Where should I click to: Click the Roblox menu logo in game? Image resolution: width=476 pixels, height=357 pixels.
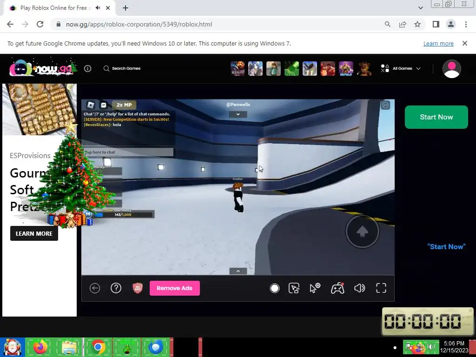pyautogui.click(x=91, y=105)
